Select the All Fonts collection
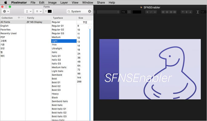This screenshot has width=207, height=121. [13, 22]
